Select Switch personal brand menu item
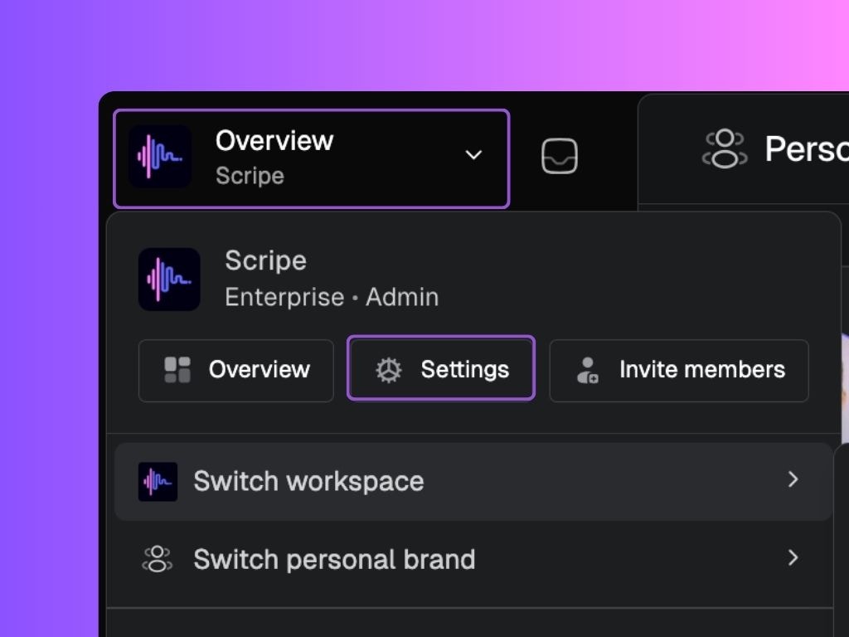The width and height of the screenshot is (849, 637). 473,560
